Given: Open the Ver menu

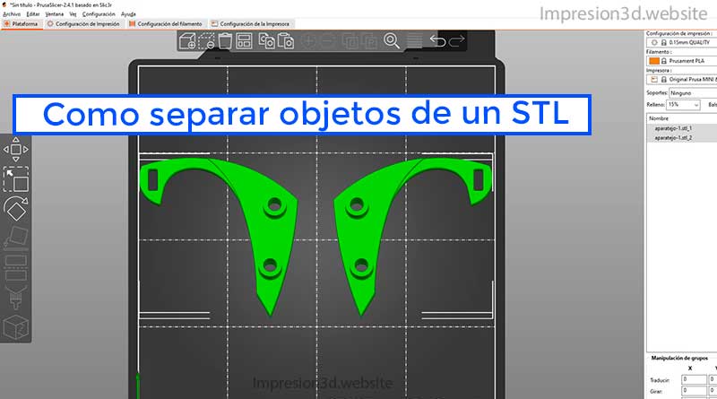Looking at the screenshot, I should pos(73,14).
